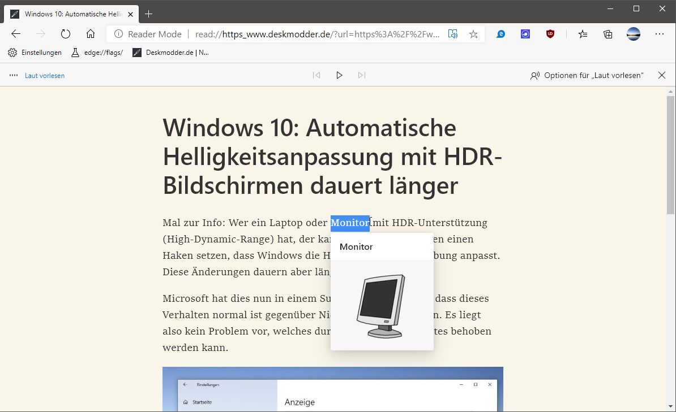Click the article headline

[x=332, y=157]
